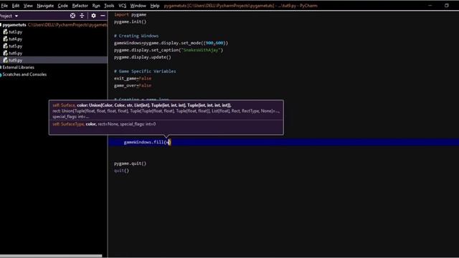The image size is (459, 258).
Task: Hide the Project panel with minimize icon
Action: point(103,16)
